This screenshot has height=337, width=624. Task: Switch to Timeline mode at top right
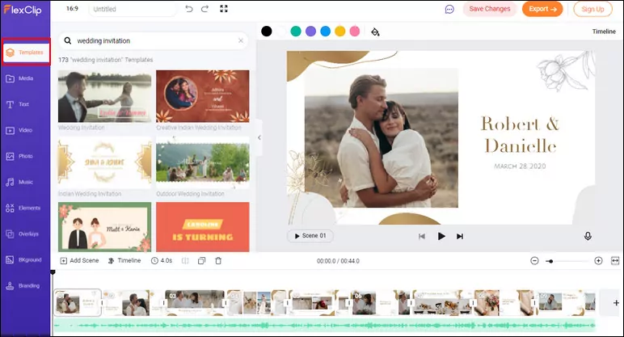coord(604,32)
